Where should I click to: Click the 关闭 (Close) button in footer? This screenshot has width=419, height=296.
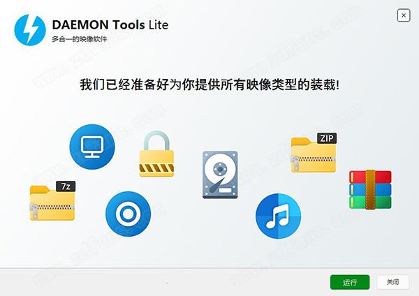click(x=392, y=282)
